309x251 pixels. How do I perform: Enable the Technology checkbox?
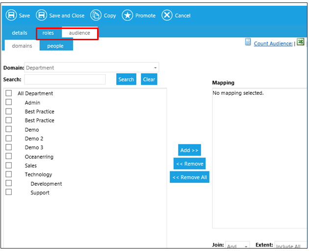click(9, 174)
